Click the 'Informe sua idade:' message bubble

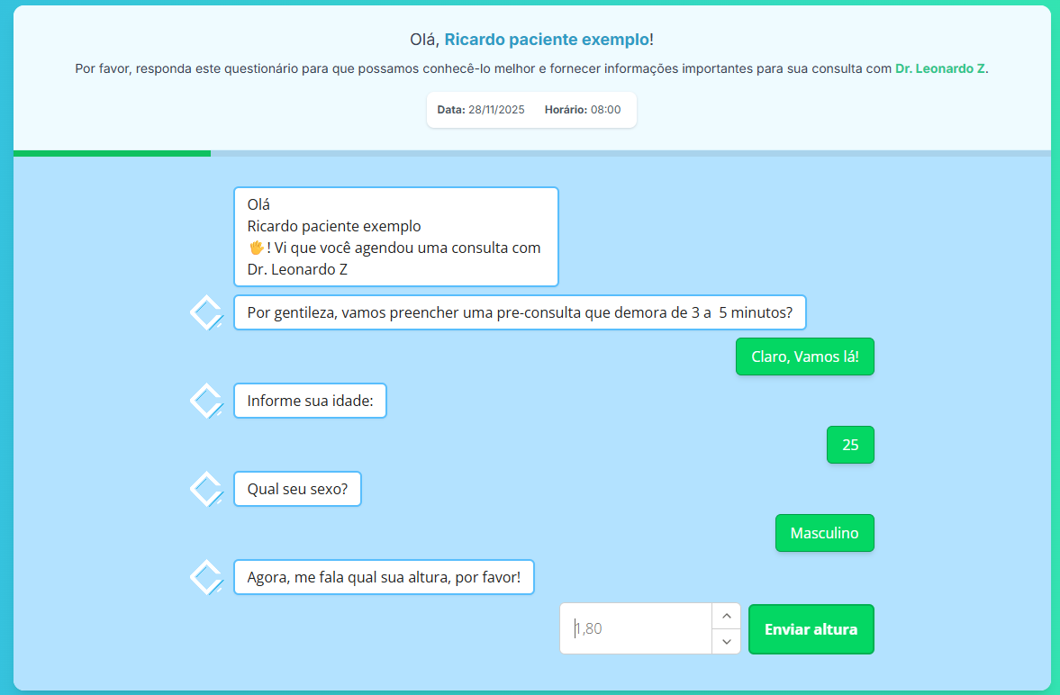pos(310,401)
